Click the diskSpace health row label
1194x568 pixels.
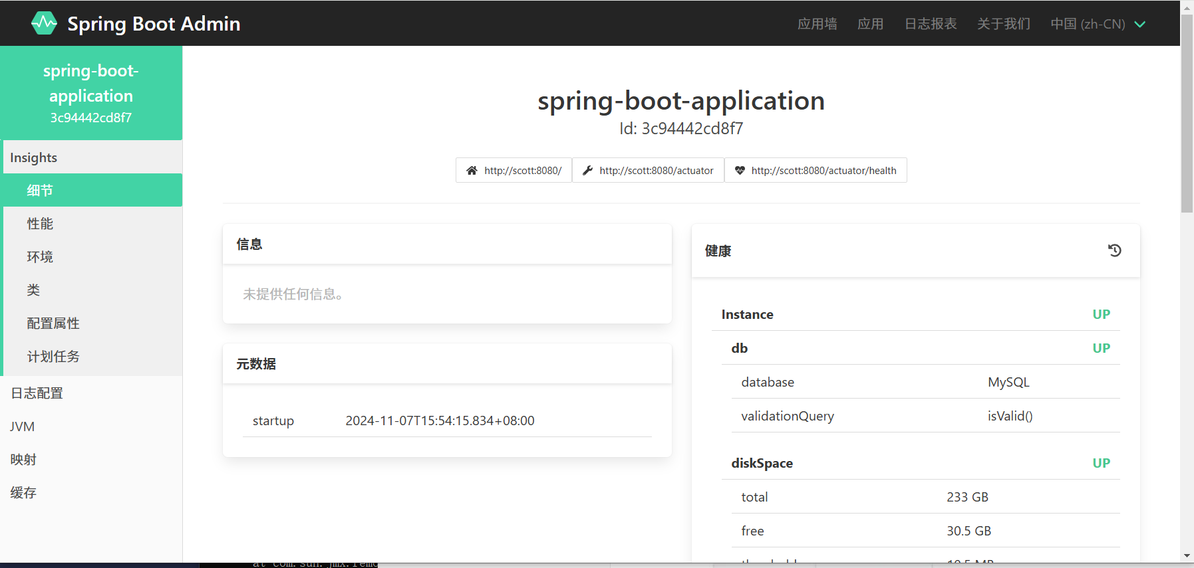coord(762,463)
